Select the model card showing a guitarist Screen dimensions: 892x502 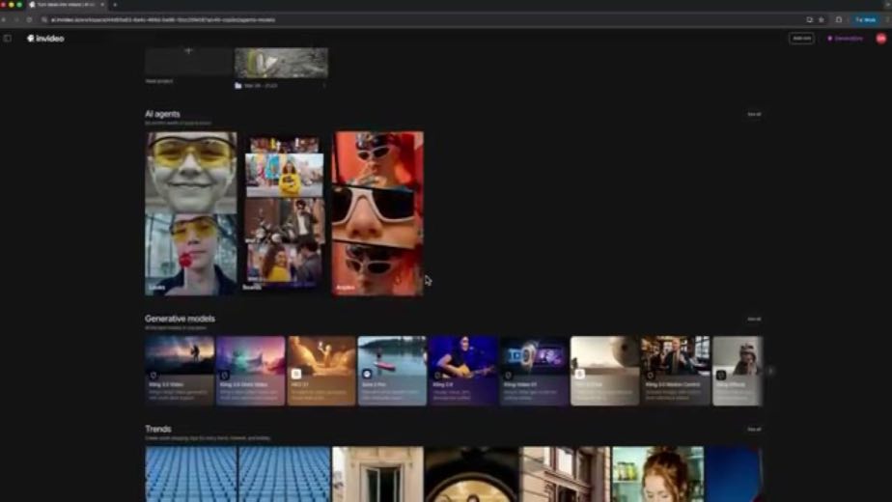click(463, 371)
